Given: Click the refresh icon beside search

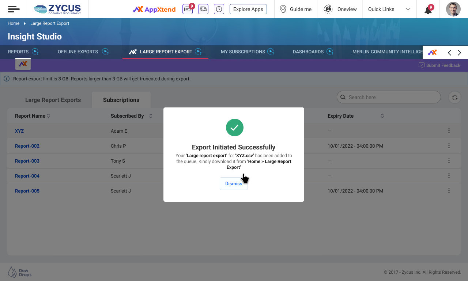Looking at the screenshot, I should click(x=455, y=98).
